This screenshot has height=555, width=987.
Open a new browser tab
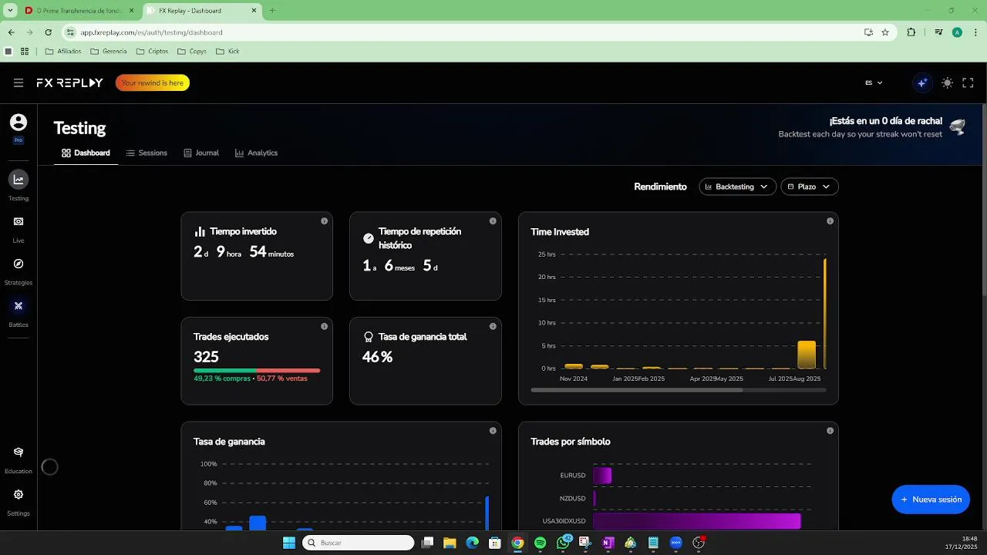point(272,11)
